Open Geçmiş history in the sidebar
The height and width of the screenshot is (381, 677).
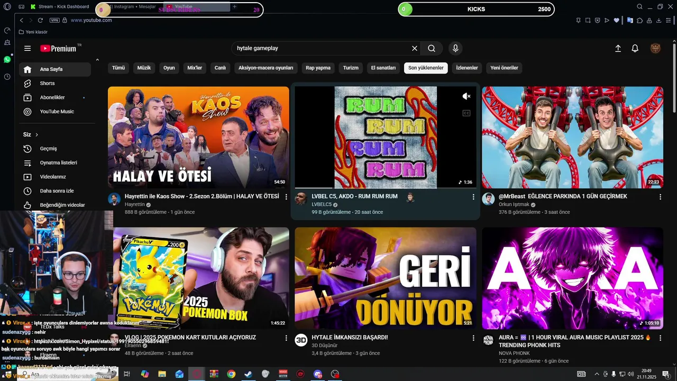pos(55,149)
